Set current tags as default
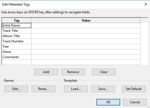Screen dimensions: 150x108 click(134, 89)
